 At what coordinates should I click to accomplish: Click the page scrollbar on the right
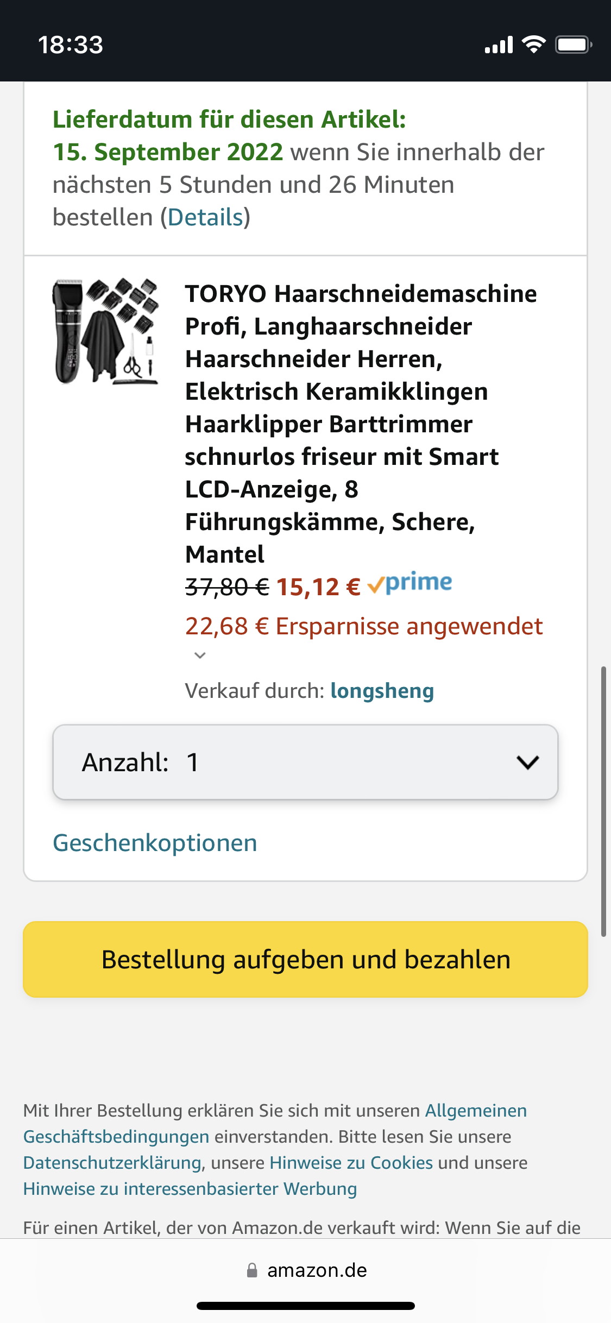click(x=603, y=801)
